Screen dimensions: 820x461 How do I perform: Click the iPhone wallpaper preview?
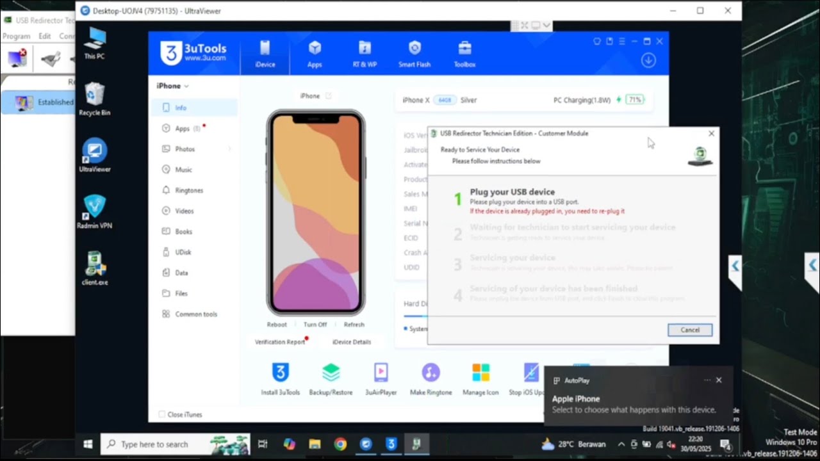click(315, 212)
